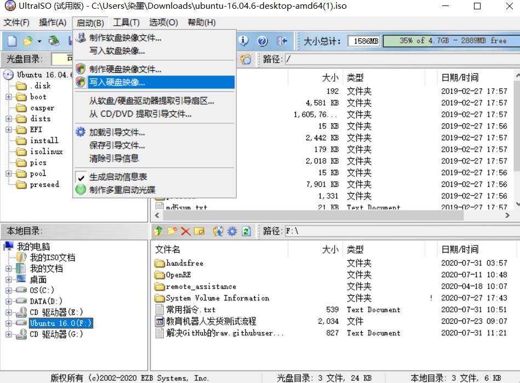Viewport: 520px width, 383px height.
Task: Select the preseed folder in tree
Action: [44, 184]
